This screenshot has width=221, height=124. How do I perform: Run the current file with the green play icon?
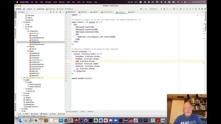coord(161,9)
